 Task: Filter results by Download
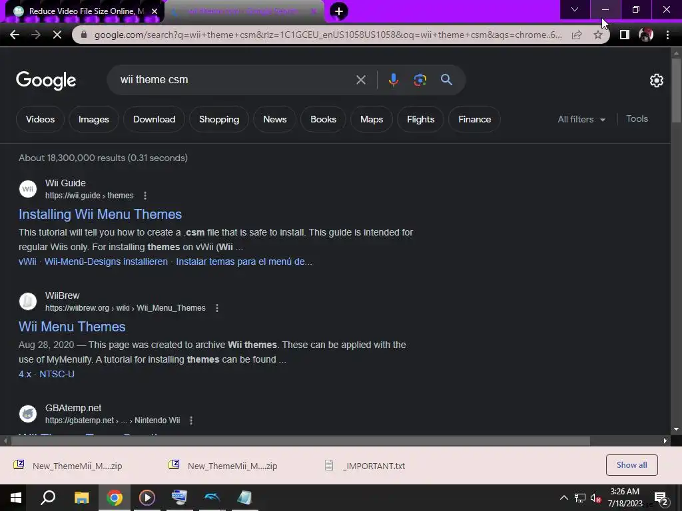coord(154,120)
